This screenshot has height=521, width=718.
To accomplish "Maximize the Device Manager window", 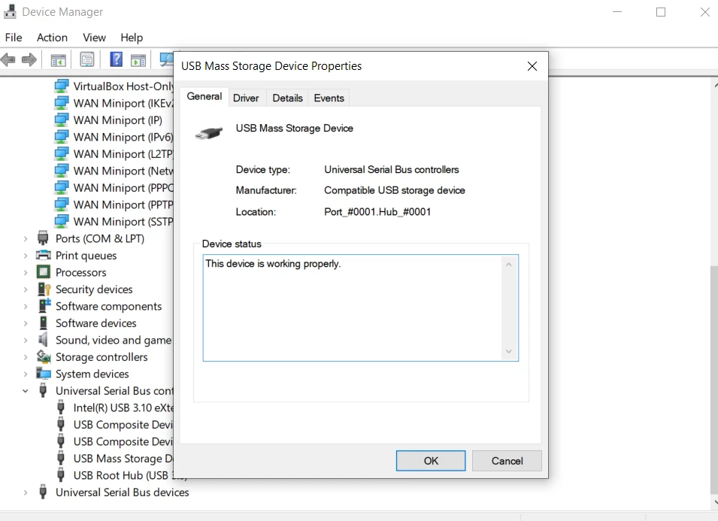I will (661, 12).
